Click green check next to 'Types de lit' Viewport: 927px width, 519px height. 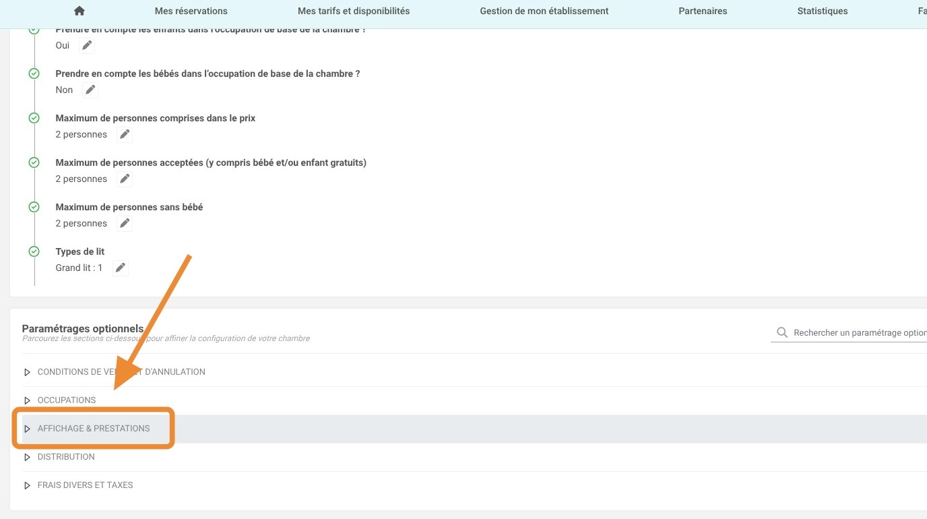coord(34,251)
